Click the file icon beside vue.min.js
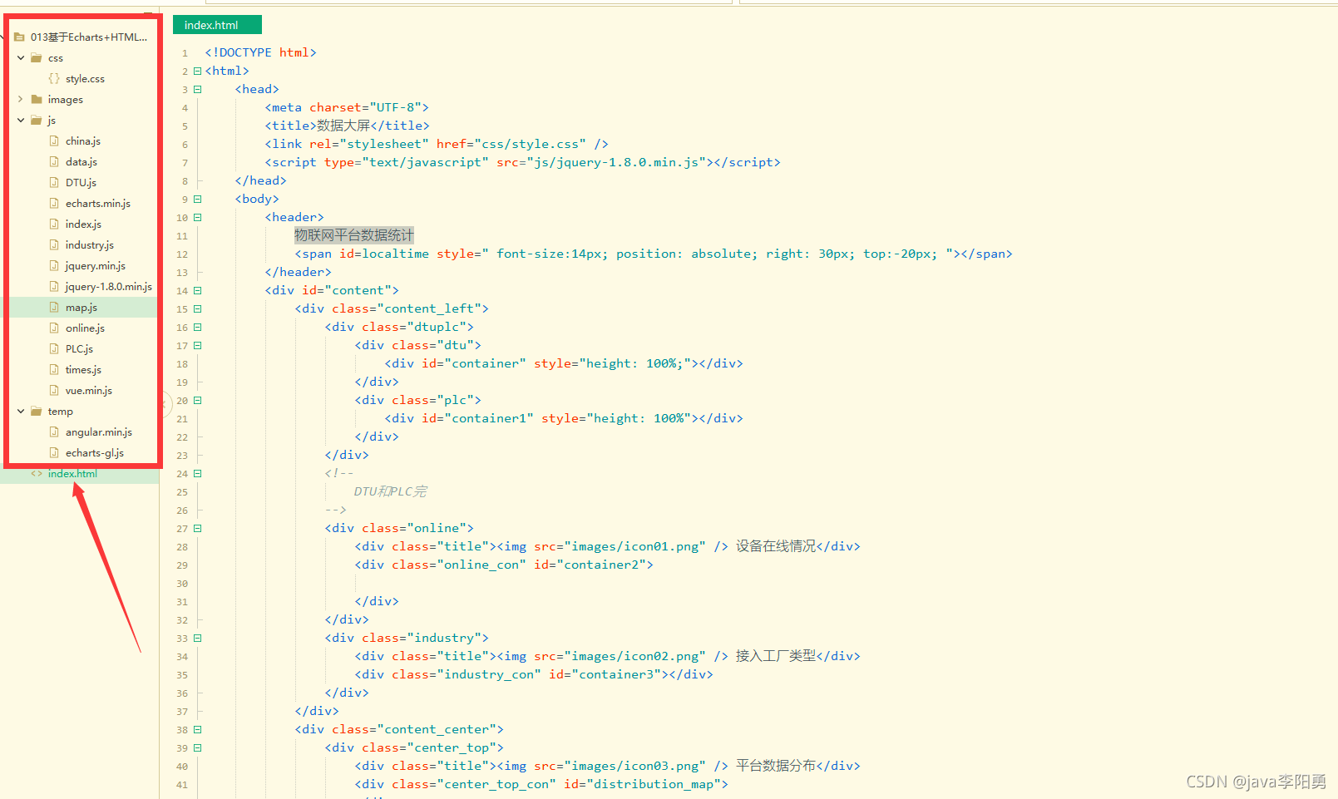Viewport: 1338px width, 799px height. pyautogui.click(x=54, y=391)
